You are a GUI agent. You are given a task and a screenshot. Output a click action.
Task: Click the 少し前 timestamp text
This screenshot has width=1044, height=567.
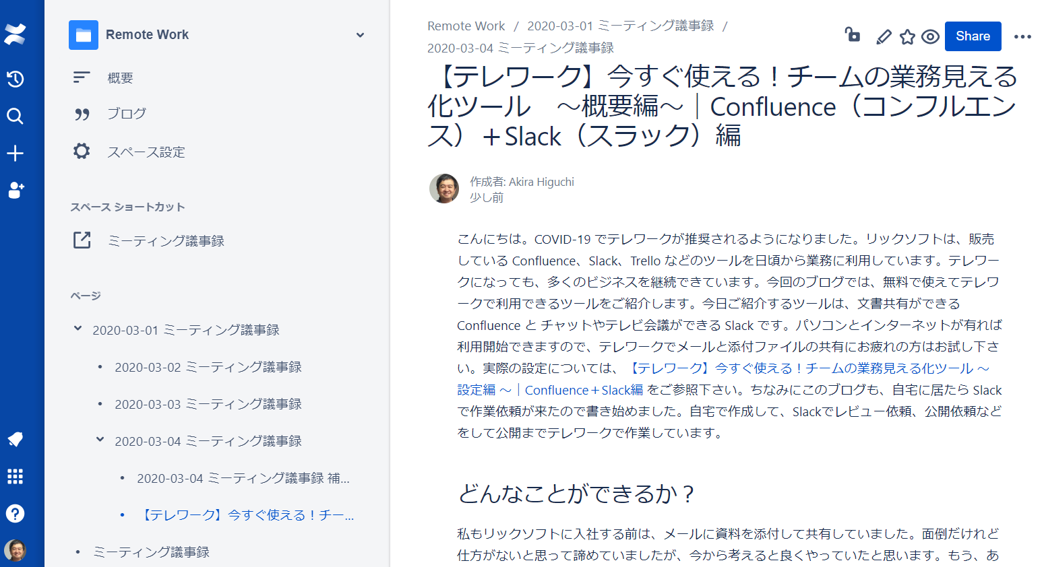tap(487, 198)
